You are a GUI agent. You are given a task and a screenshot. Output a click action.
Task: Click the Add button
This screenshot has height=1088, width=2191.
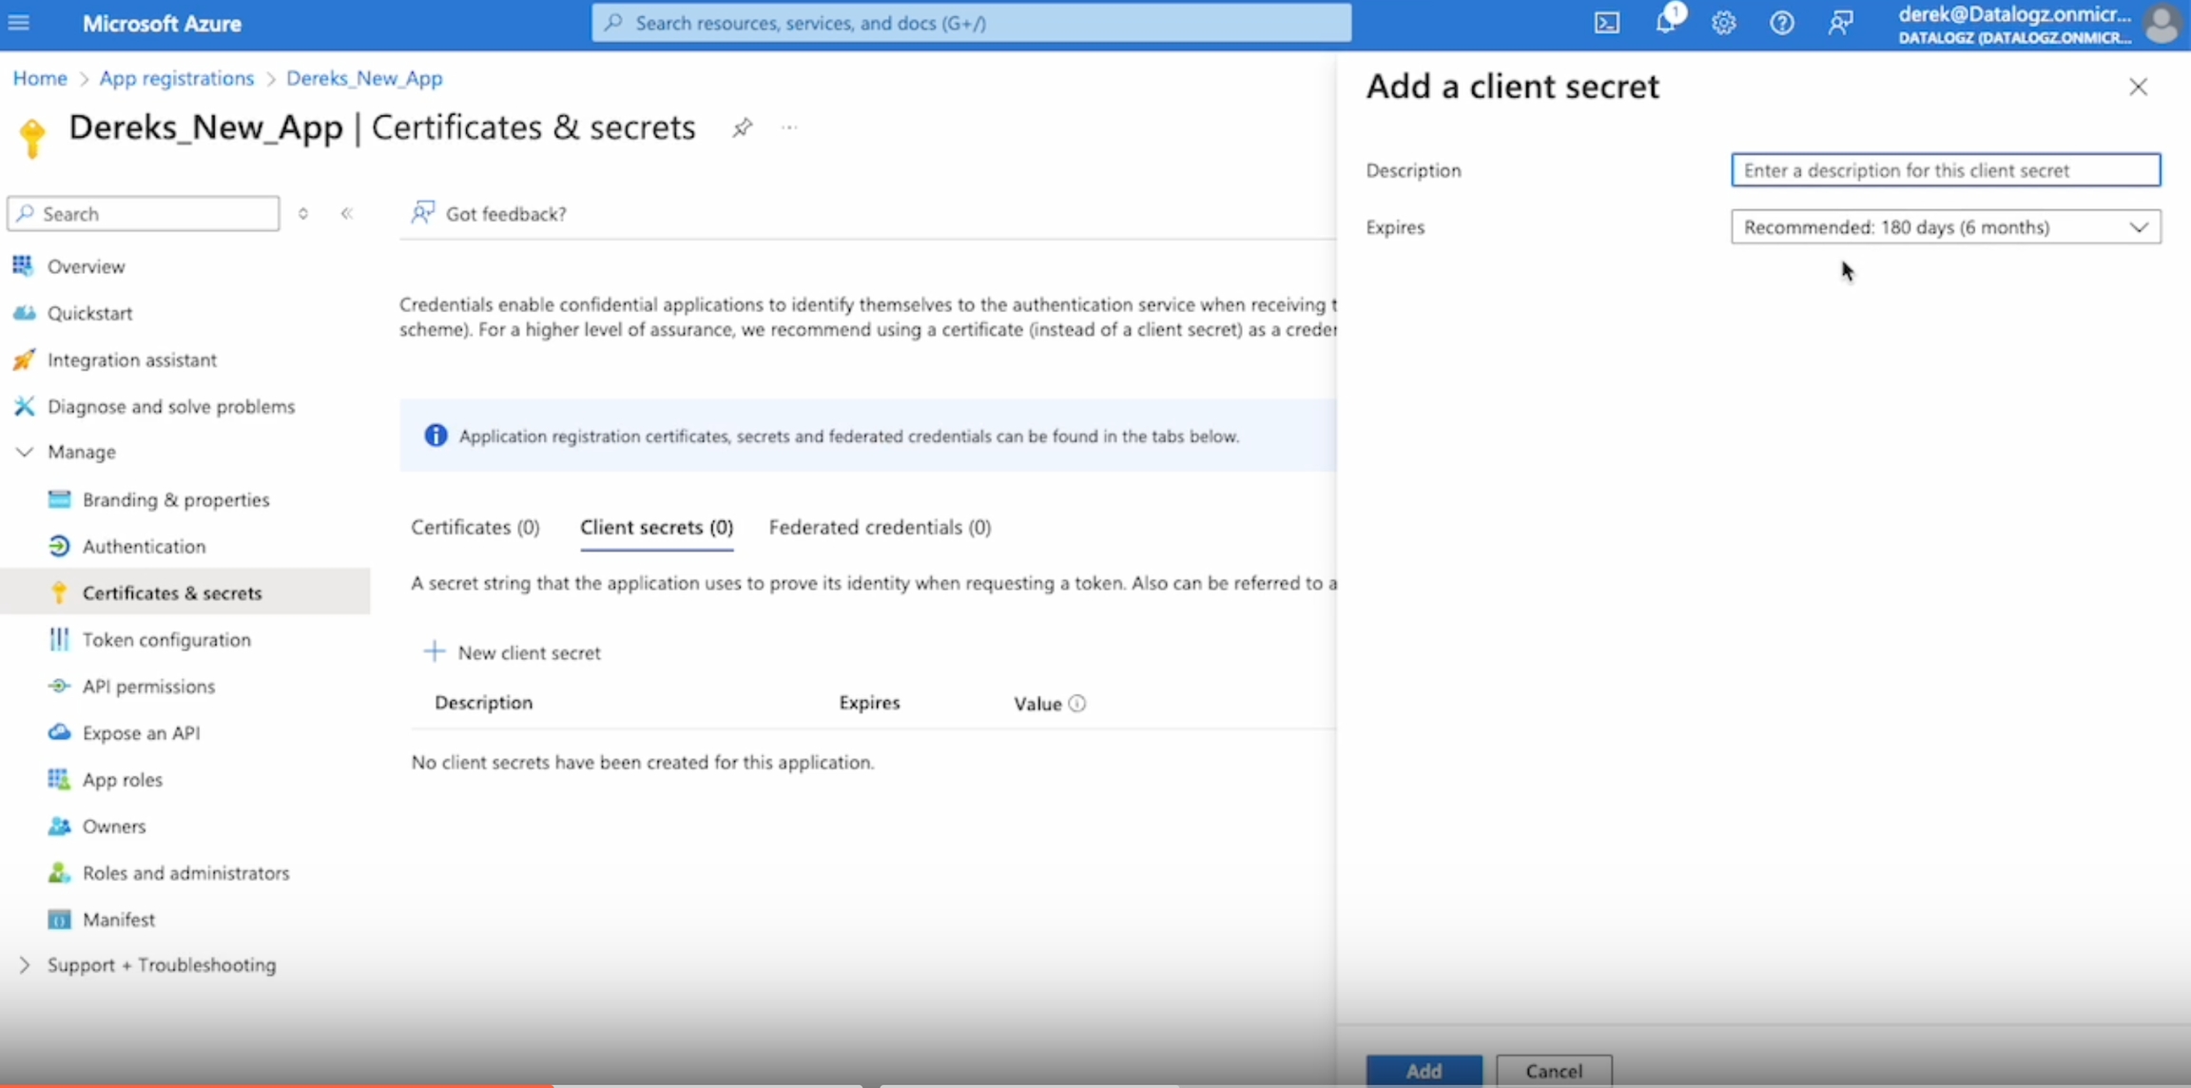[1424, 1071]
